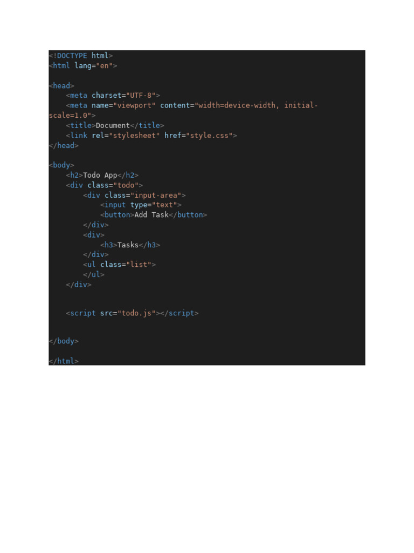Click the closing head tag
This screenshot has width=414, height=553.
pos(64,145)
